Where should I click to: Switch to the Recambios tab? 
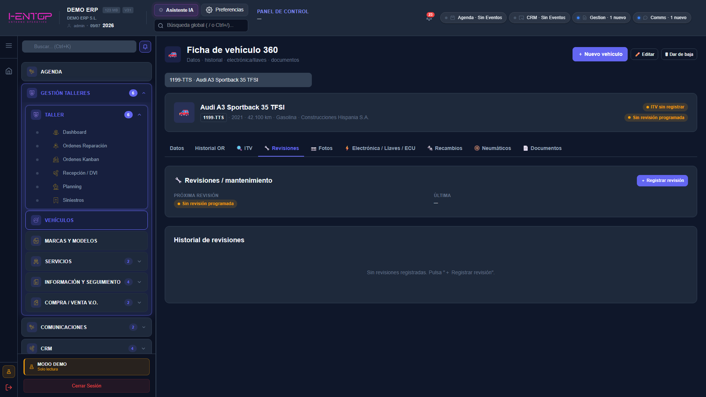tap(445, 148)
